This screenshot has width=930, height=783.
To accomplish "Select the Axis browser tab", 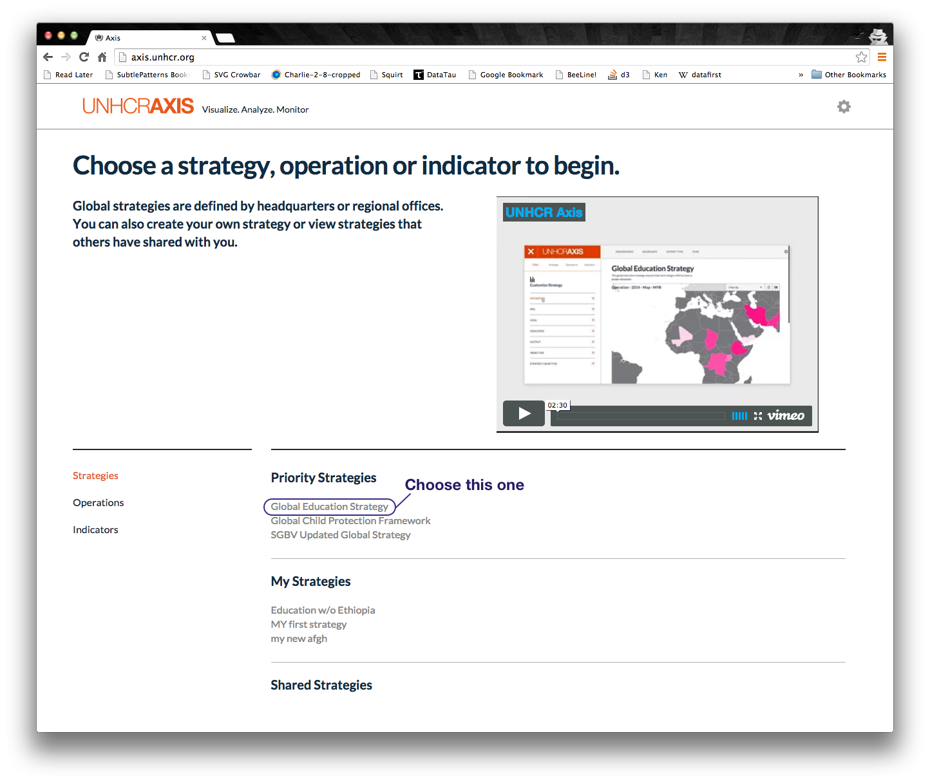I will pyautogui.click(x=150, y=38).
